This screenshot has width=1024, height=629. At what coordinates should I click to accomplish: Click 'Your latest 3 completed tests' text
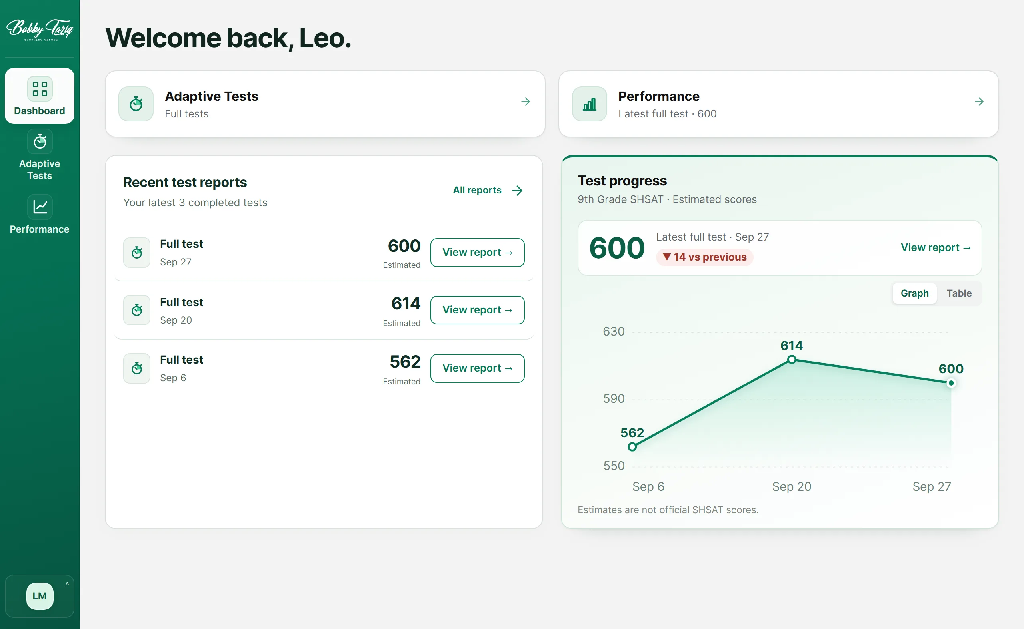click(195, 203)
